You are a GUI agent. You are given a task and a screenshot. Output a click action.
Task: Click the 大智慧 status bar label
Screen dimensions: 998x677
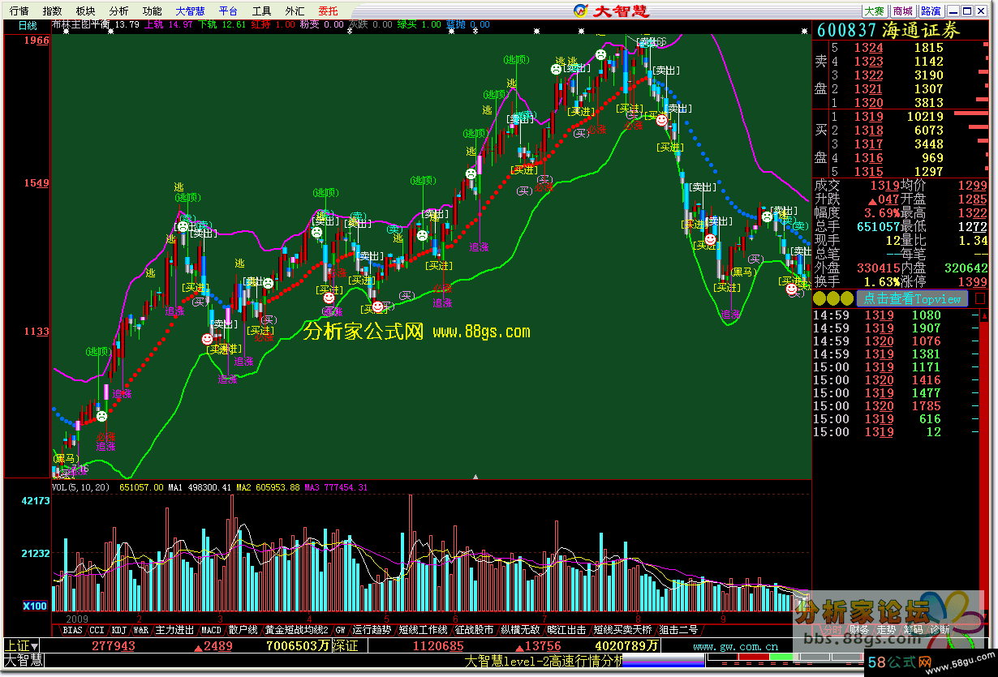tap(23, 661)
